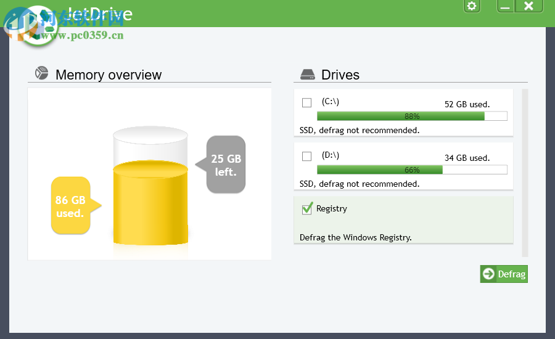Click the Memory overview pie chart icon
Screen dimensions: 555x339
pos(42,73)
